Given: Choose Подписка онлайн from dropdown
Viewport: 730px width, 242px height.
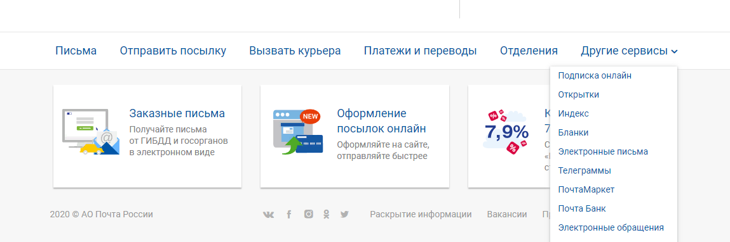Looking at the screenshot, I should pyautogui.click(x=595, y=75).
